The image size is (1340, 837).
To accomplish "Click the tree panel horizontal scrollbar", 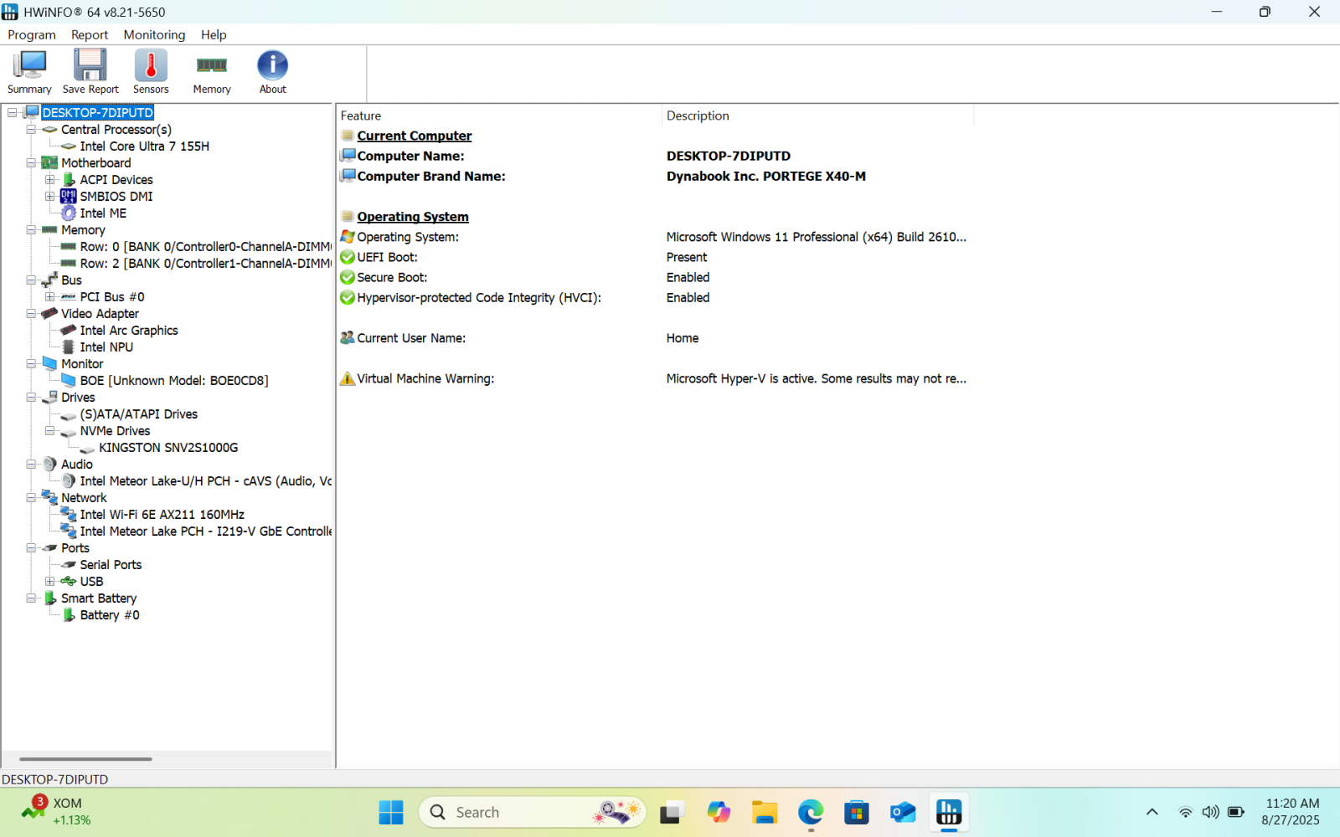I will tap(85, 759).
